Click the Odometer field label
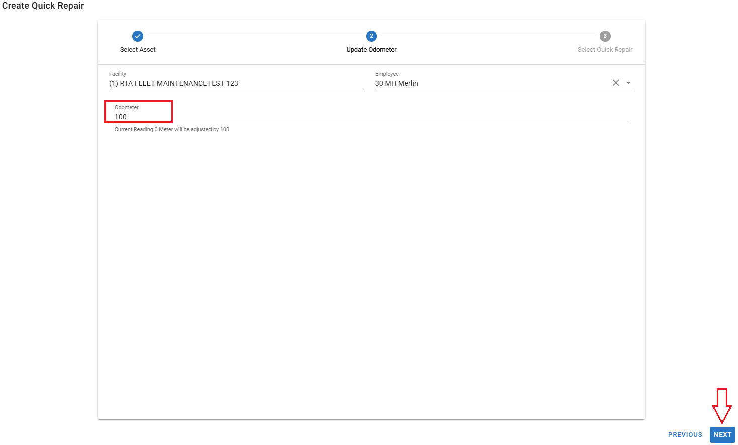738x445 pixels. pos(127,107)
